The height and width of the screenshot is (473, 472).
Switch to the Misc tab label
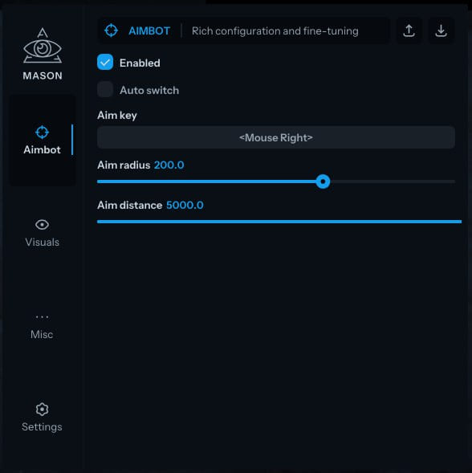[x=42, y=335]
